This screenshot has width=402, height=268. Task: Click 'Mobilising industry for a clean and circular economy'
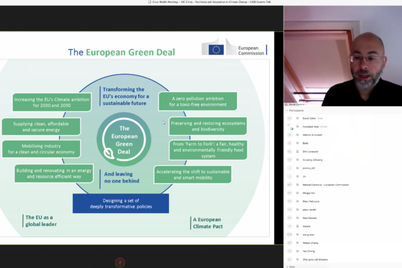click(x=41, y=149)
